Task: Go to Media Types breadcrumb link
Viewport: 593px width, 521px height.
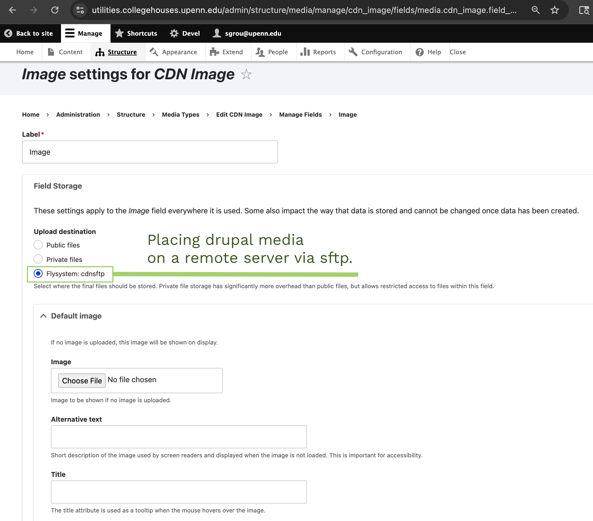Action: point(181,115)
